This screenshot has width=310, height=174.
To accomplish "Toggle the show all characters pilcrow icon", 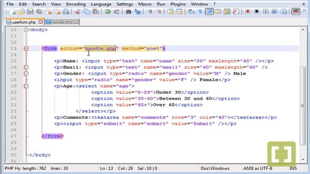I will (200, 12).
